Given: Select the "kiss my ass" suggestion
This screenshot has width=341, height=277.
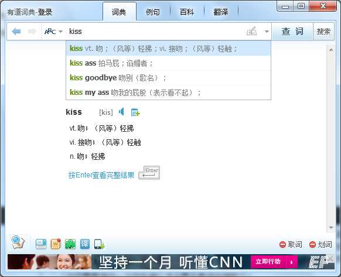Looking at the screenshot, I should [168, 93].
